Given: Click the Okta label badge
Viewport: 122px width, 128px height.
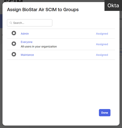Looking at the screenshot, I should point(113,5).
